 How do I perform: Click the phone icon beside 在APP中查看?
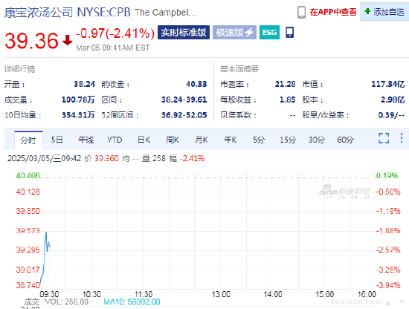click(x=301, y=12)
